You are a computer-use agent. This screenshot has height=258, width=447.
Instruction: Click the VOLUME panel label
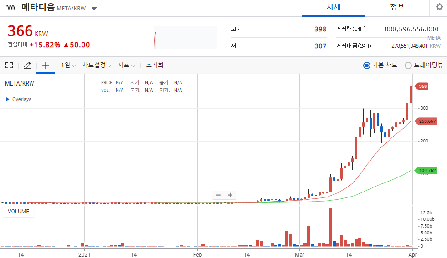19,212
